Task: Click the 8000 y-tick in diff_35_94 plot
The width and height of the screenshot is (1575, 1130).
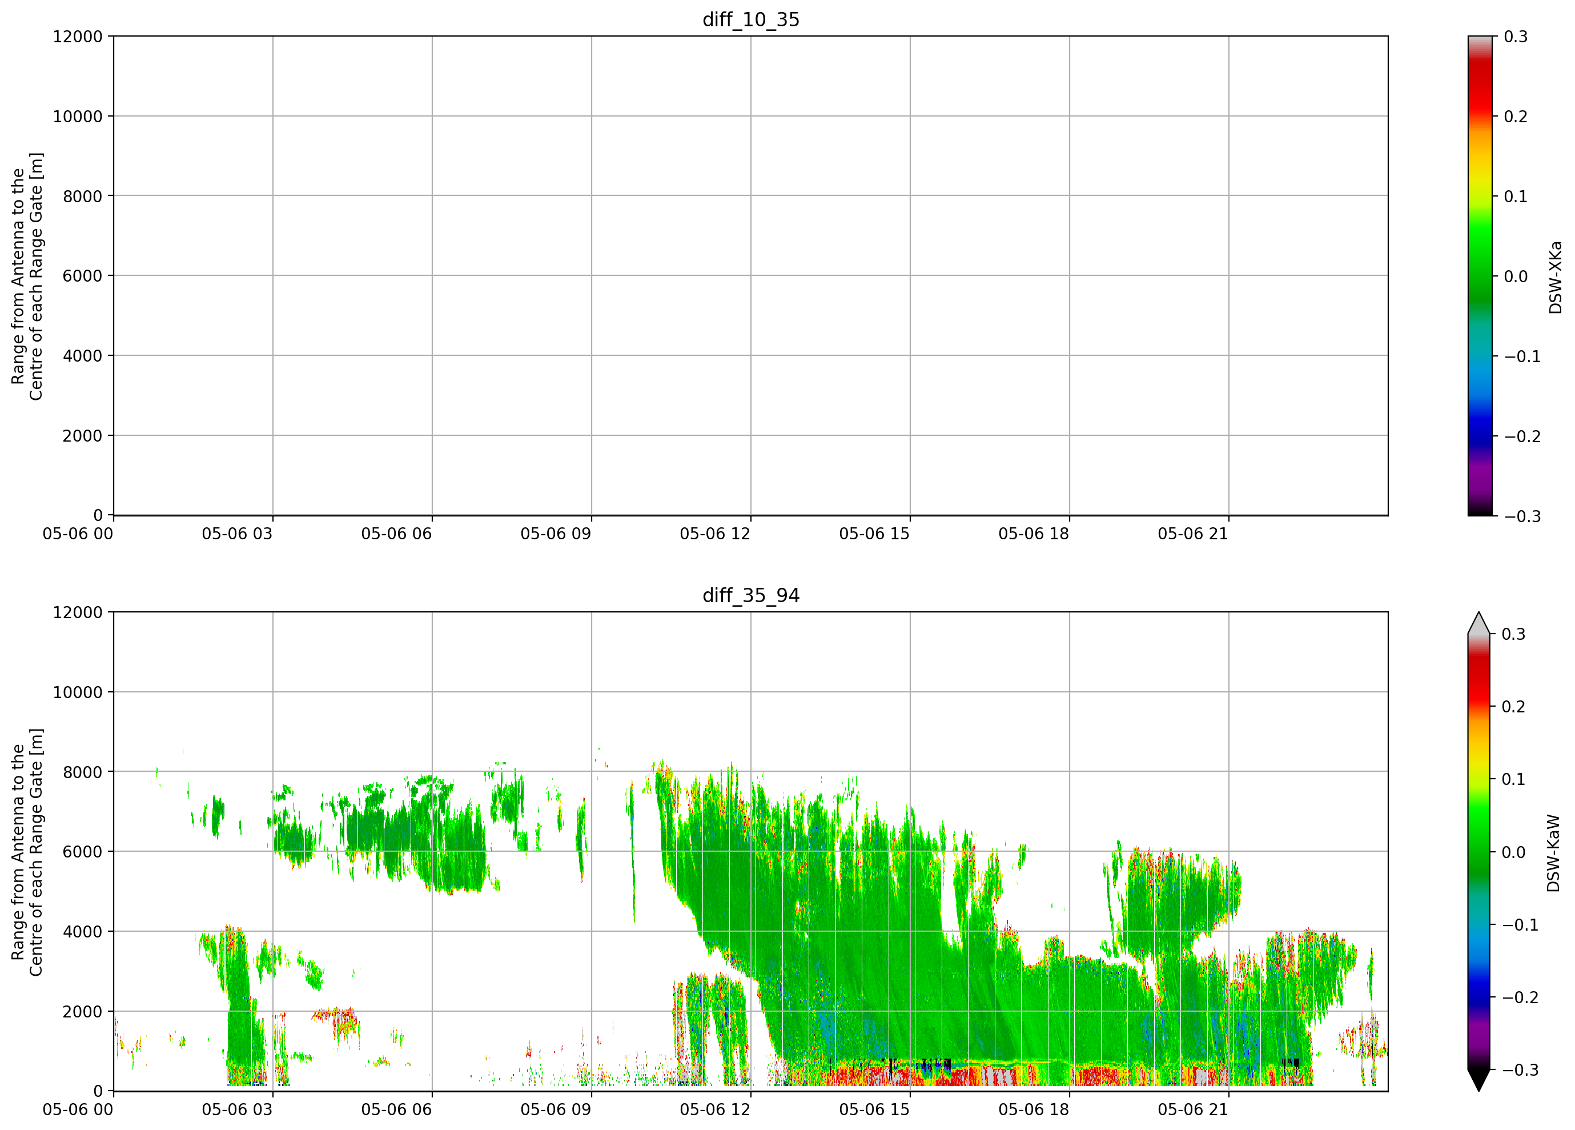Action: (83, 772)
